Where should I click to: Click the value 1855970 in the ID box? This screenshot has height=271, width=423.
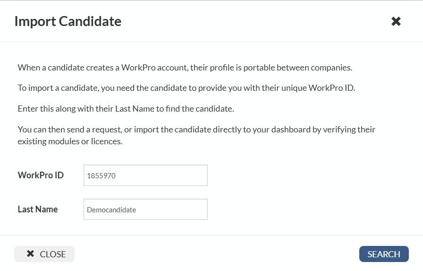pyautogui.click(x=102, y=176)
